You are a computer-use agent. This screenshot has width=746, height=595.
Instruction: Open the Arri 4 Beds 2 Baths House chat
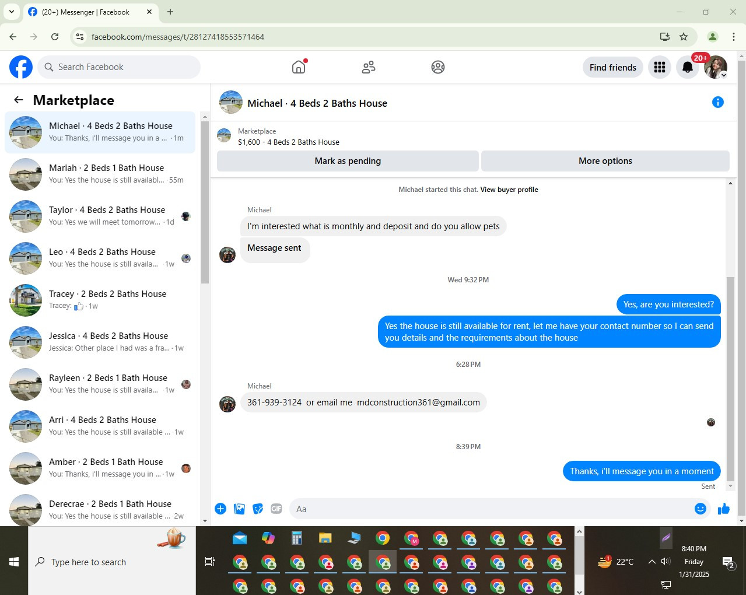pyautogui.click(x=100, y=426)
